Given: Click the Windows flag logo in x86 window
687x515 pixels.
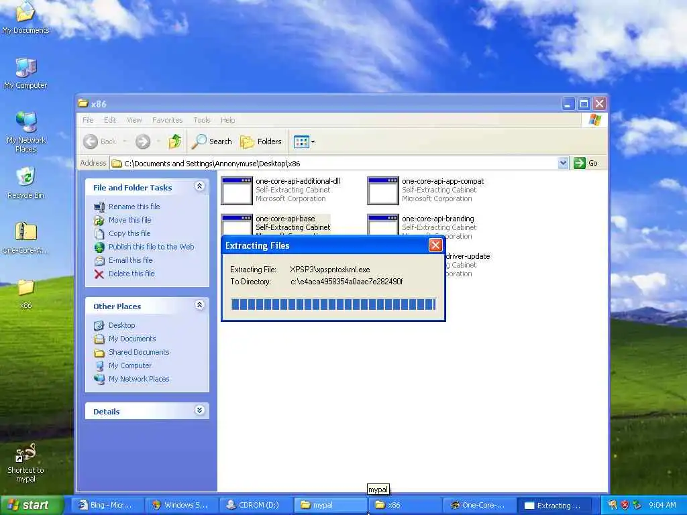Looking at the screenshot, I should [x=595, y=119].
